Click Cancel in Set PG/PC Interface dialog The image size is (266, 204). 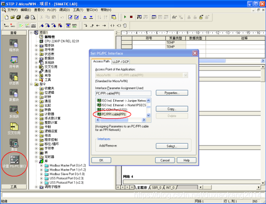(165, 160)
